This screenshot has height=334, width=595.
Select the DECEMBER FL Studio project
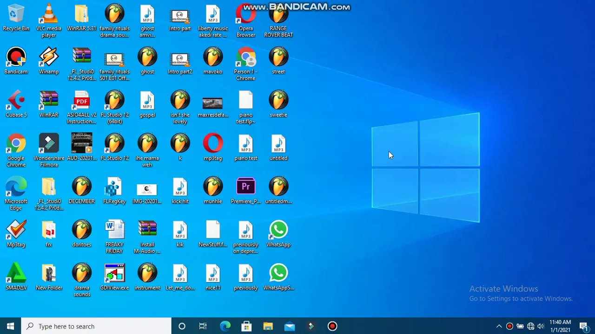[x=81, y=190]
